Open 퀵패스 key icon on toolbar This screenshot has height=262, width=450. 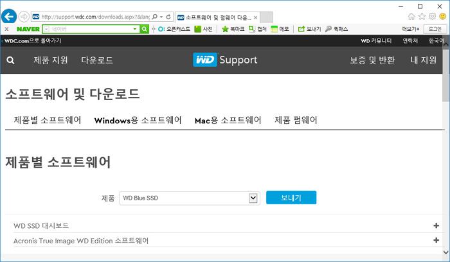[x=336, y=29]
